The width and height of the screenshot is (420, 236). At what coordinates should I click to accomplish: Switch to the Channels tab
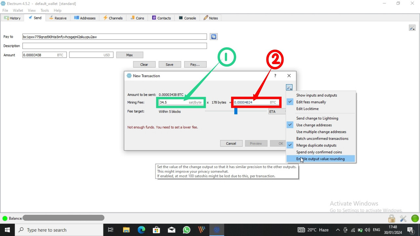point(113,18)
